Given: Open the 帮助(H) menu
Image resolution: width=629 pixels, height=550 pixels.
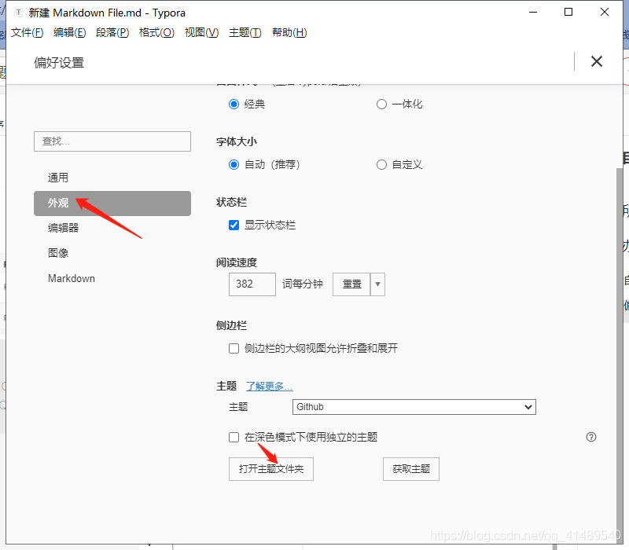Looking at the screenshot, I should pos(289,32).
